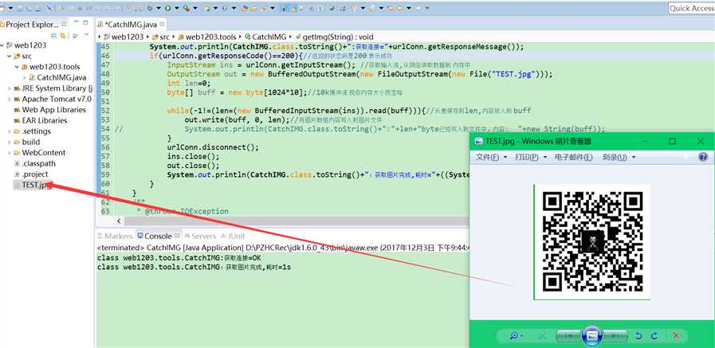Click console line ending 耗时=1s
This screenshot has width=715, height=348.
[x=194, y=268]
